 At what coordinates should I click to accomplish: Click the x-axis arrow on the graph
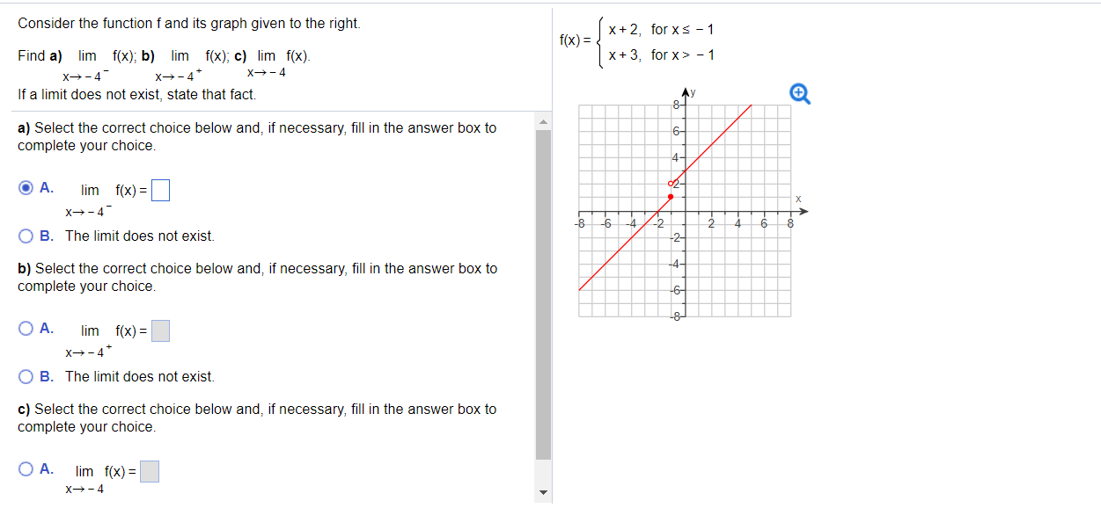803,210
